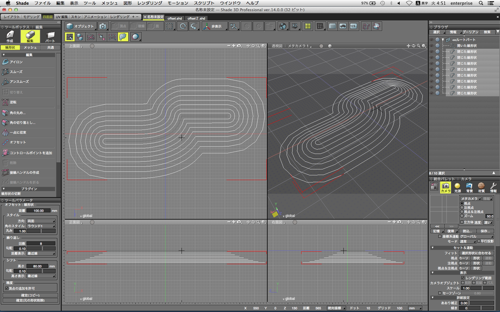
Task: Click the 確定(コピー) button
Action: coord(30,295)
